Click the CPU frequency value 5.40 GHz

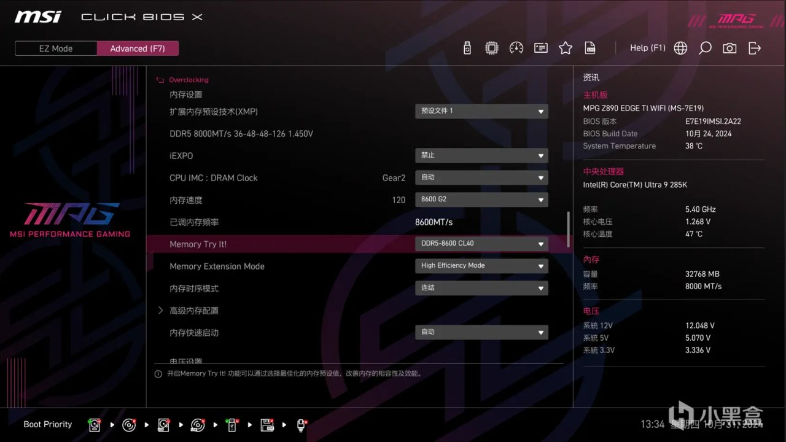coord(701,209)
